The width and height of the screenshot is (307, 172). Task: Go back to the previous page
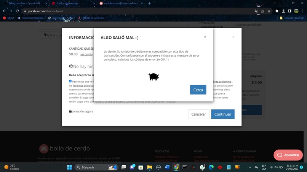coord(4,11)
